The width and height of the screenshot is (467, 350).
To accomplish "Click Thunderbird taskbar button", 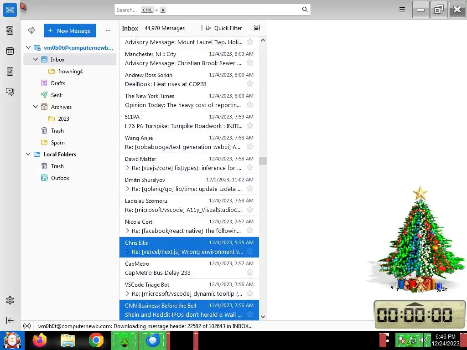I will (153, 340).
